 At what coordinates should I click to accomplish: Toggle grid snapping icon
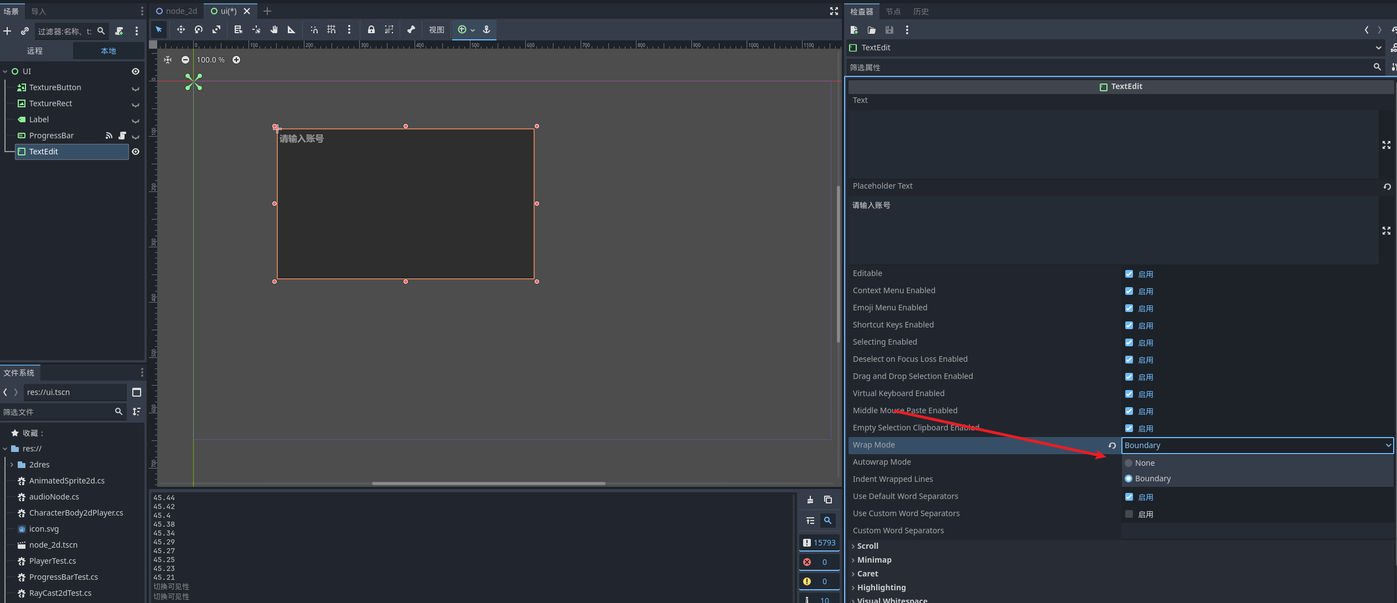(332, 30)
